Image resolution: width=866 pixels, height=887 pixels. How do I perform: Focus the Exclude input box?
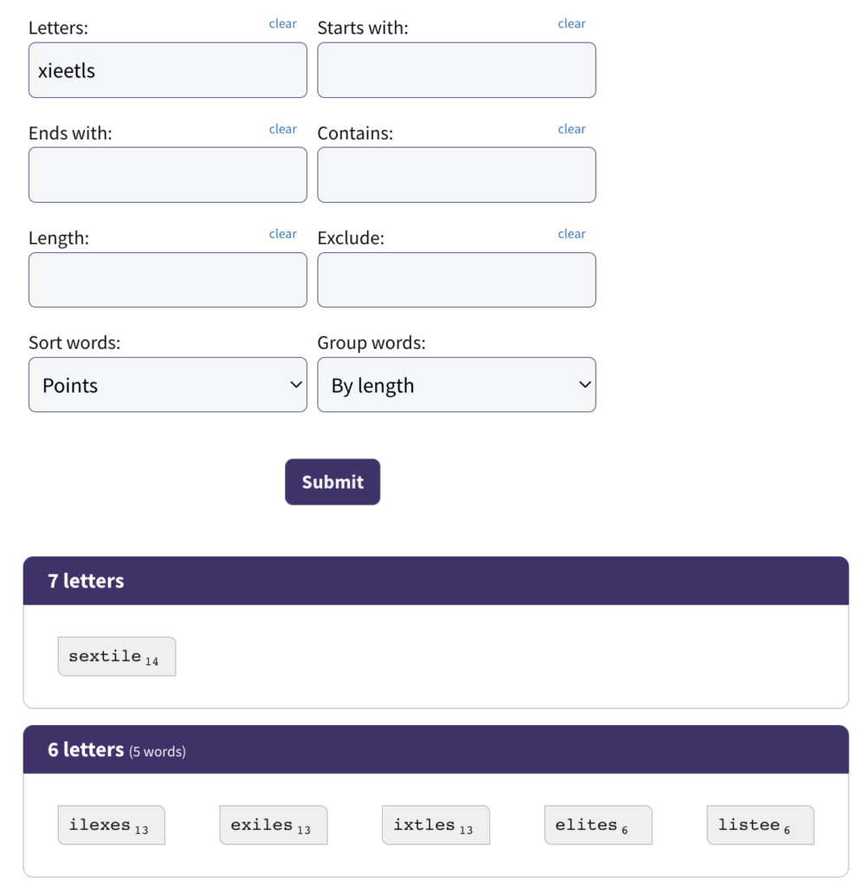pos(456,280)
